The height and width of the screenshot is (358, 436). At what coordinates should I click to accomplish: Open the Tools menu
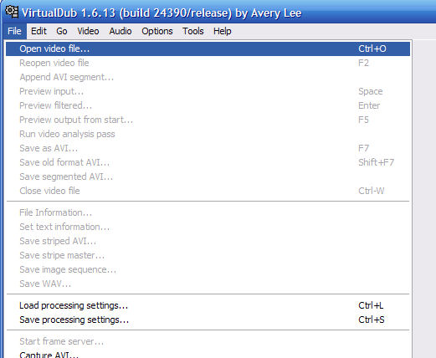tap(193, 31)
